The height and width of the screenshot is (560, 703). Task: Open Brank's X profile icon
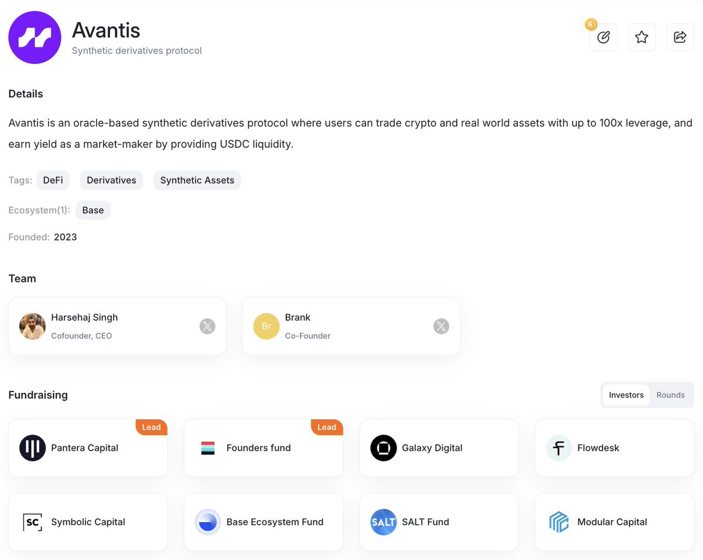coord(441,326)
